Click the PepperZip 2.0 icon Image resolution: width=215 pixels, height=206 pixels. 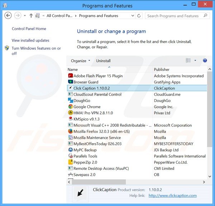70,162
